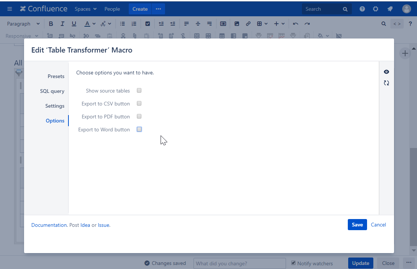This screenshot has height=269, width=417.
Task: Open the hamburger menu icon
Action: coord(10,9)
